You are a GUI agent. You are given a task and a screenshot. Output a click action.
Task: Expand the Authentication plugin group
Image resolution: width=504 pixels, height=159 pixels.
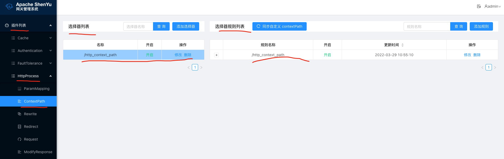coord(50,51)
